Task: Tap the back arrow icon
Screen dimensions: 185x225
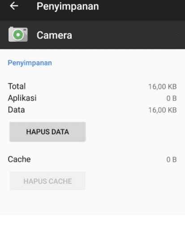Action: [x=14, y=6]
